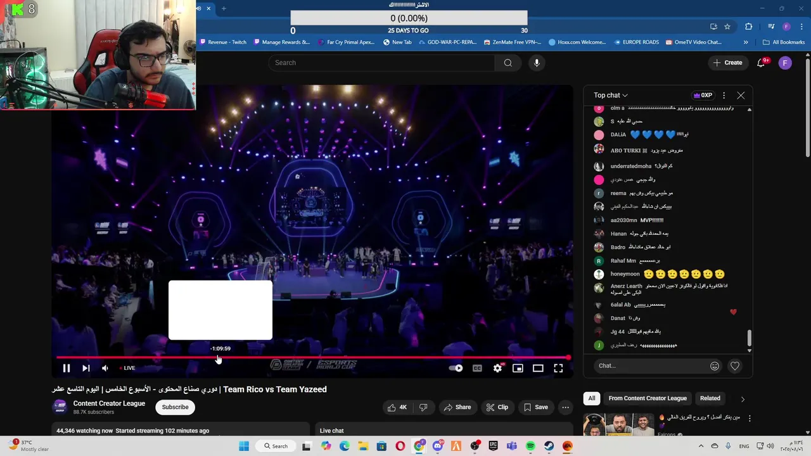
Task: Open Epic Games Launcher from taskbar
Action: tap(493, 446)
